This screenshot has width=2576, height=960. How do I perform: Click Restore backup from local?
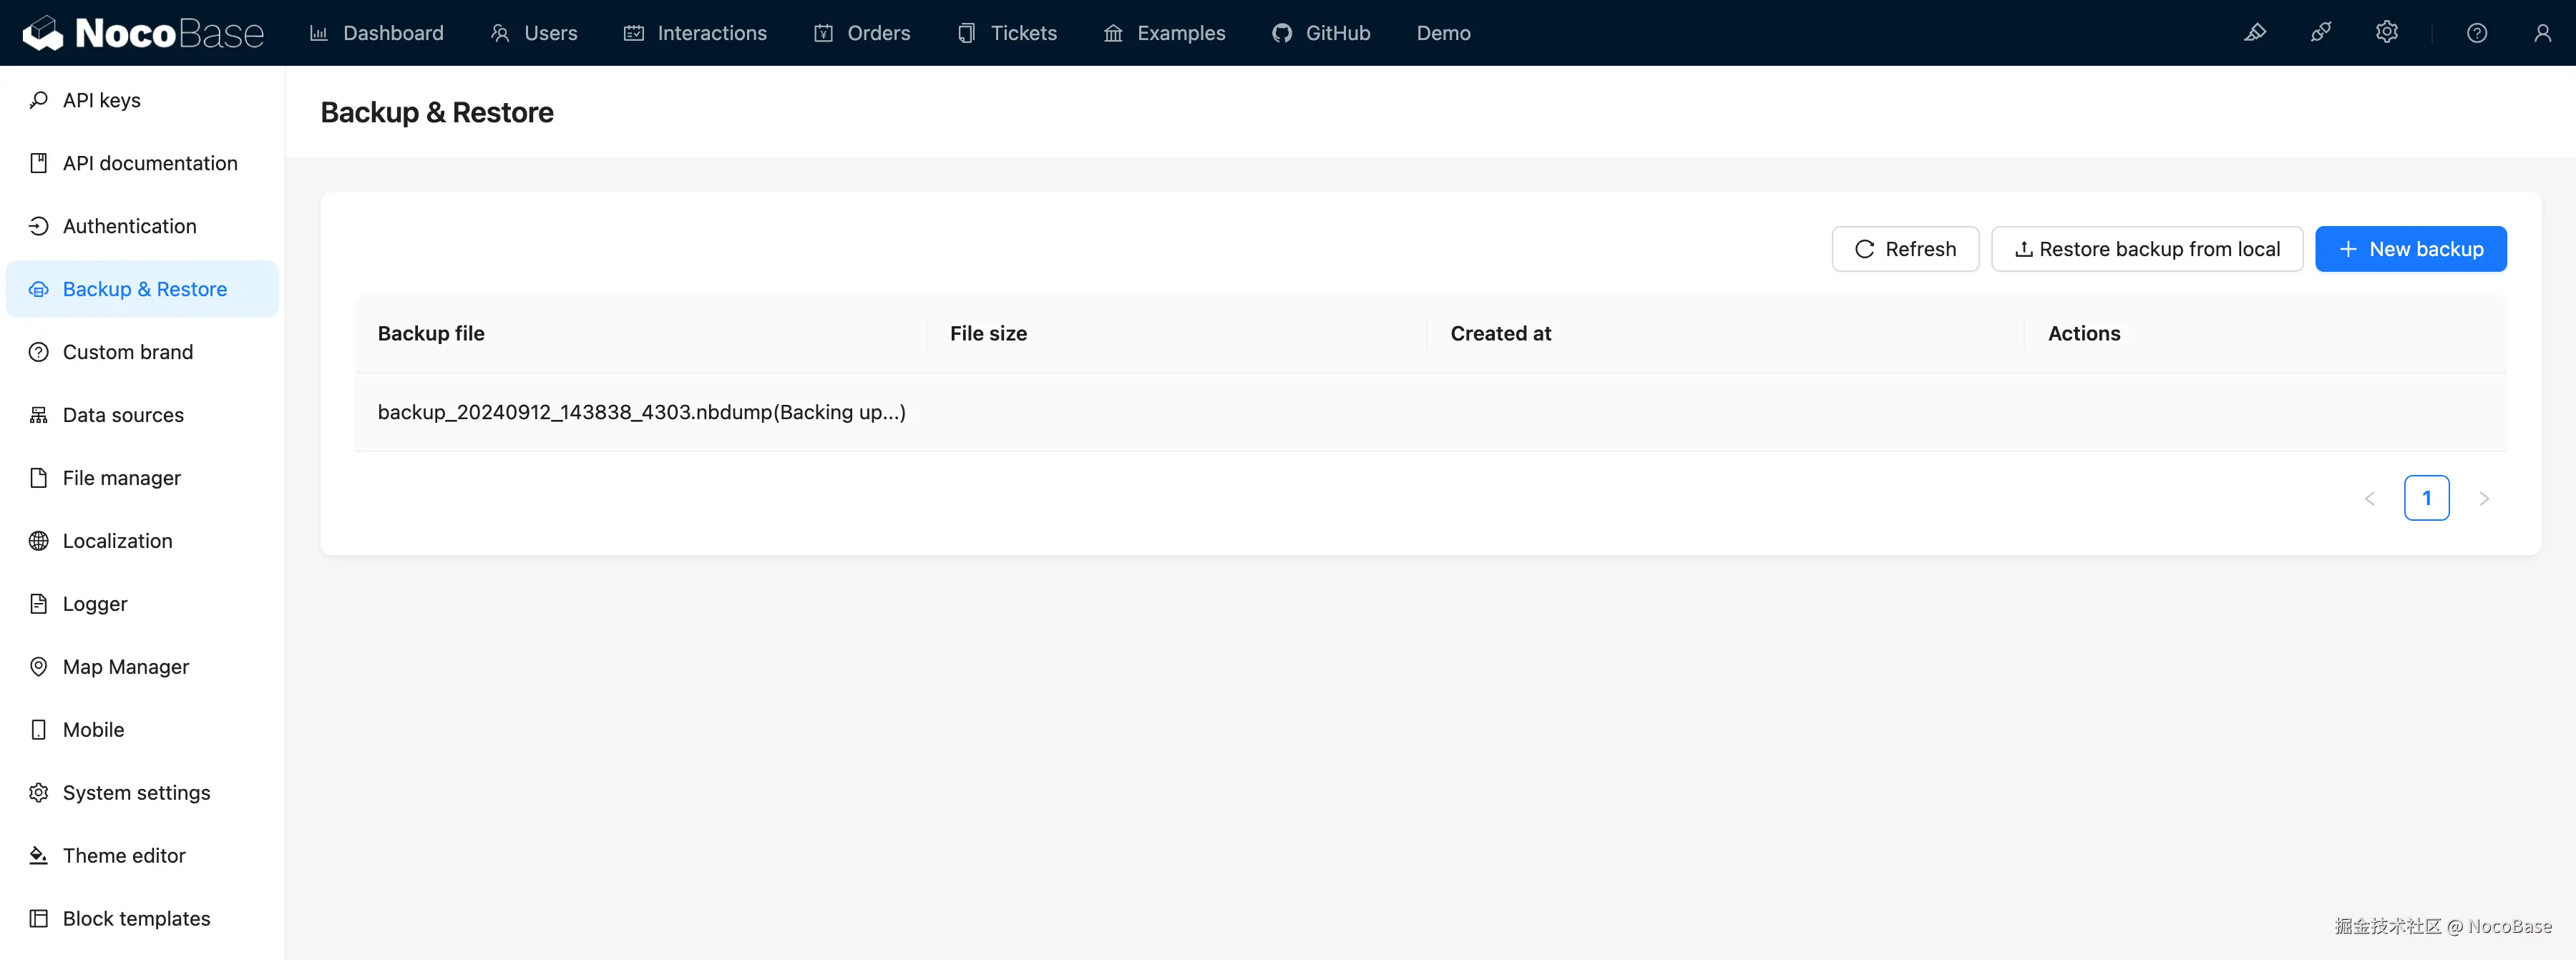click(x=2147, y=248)
